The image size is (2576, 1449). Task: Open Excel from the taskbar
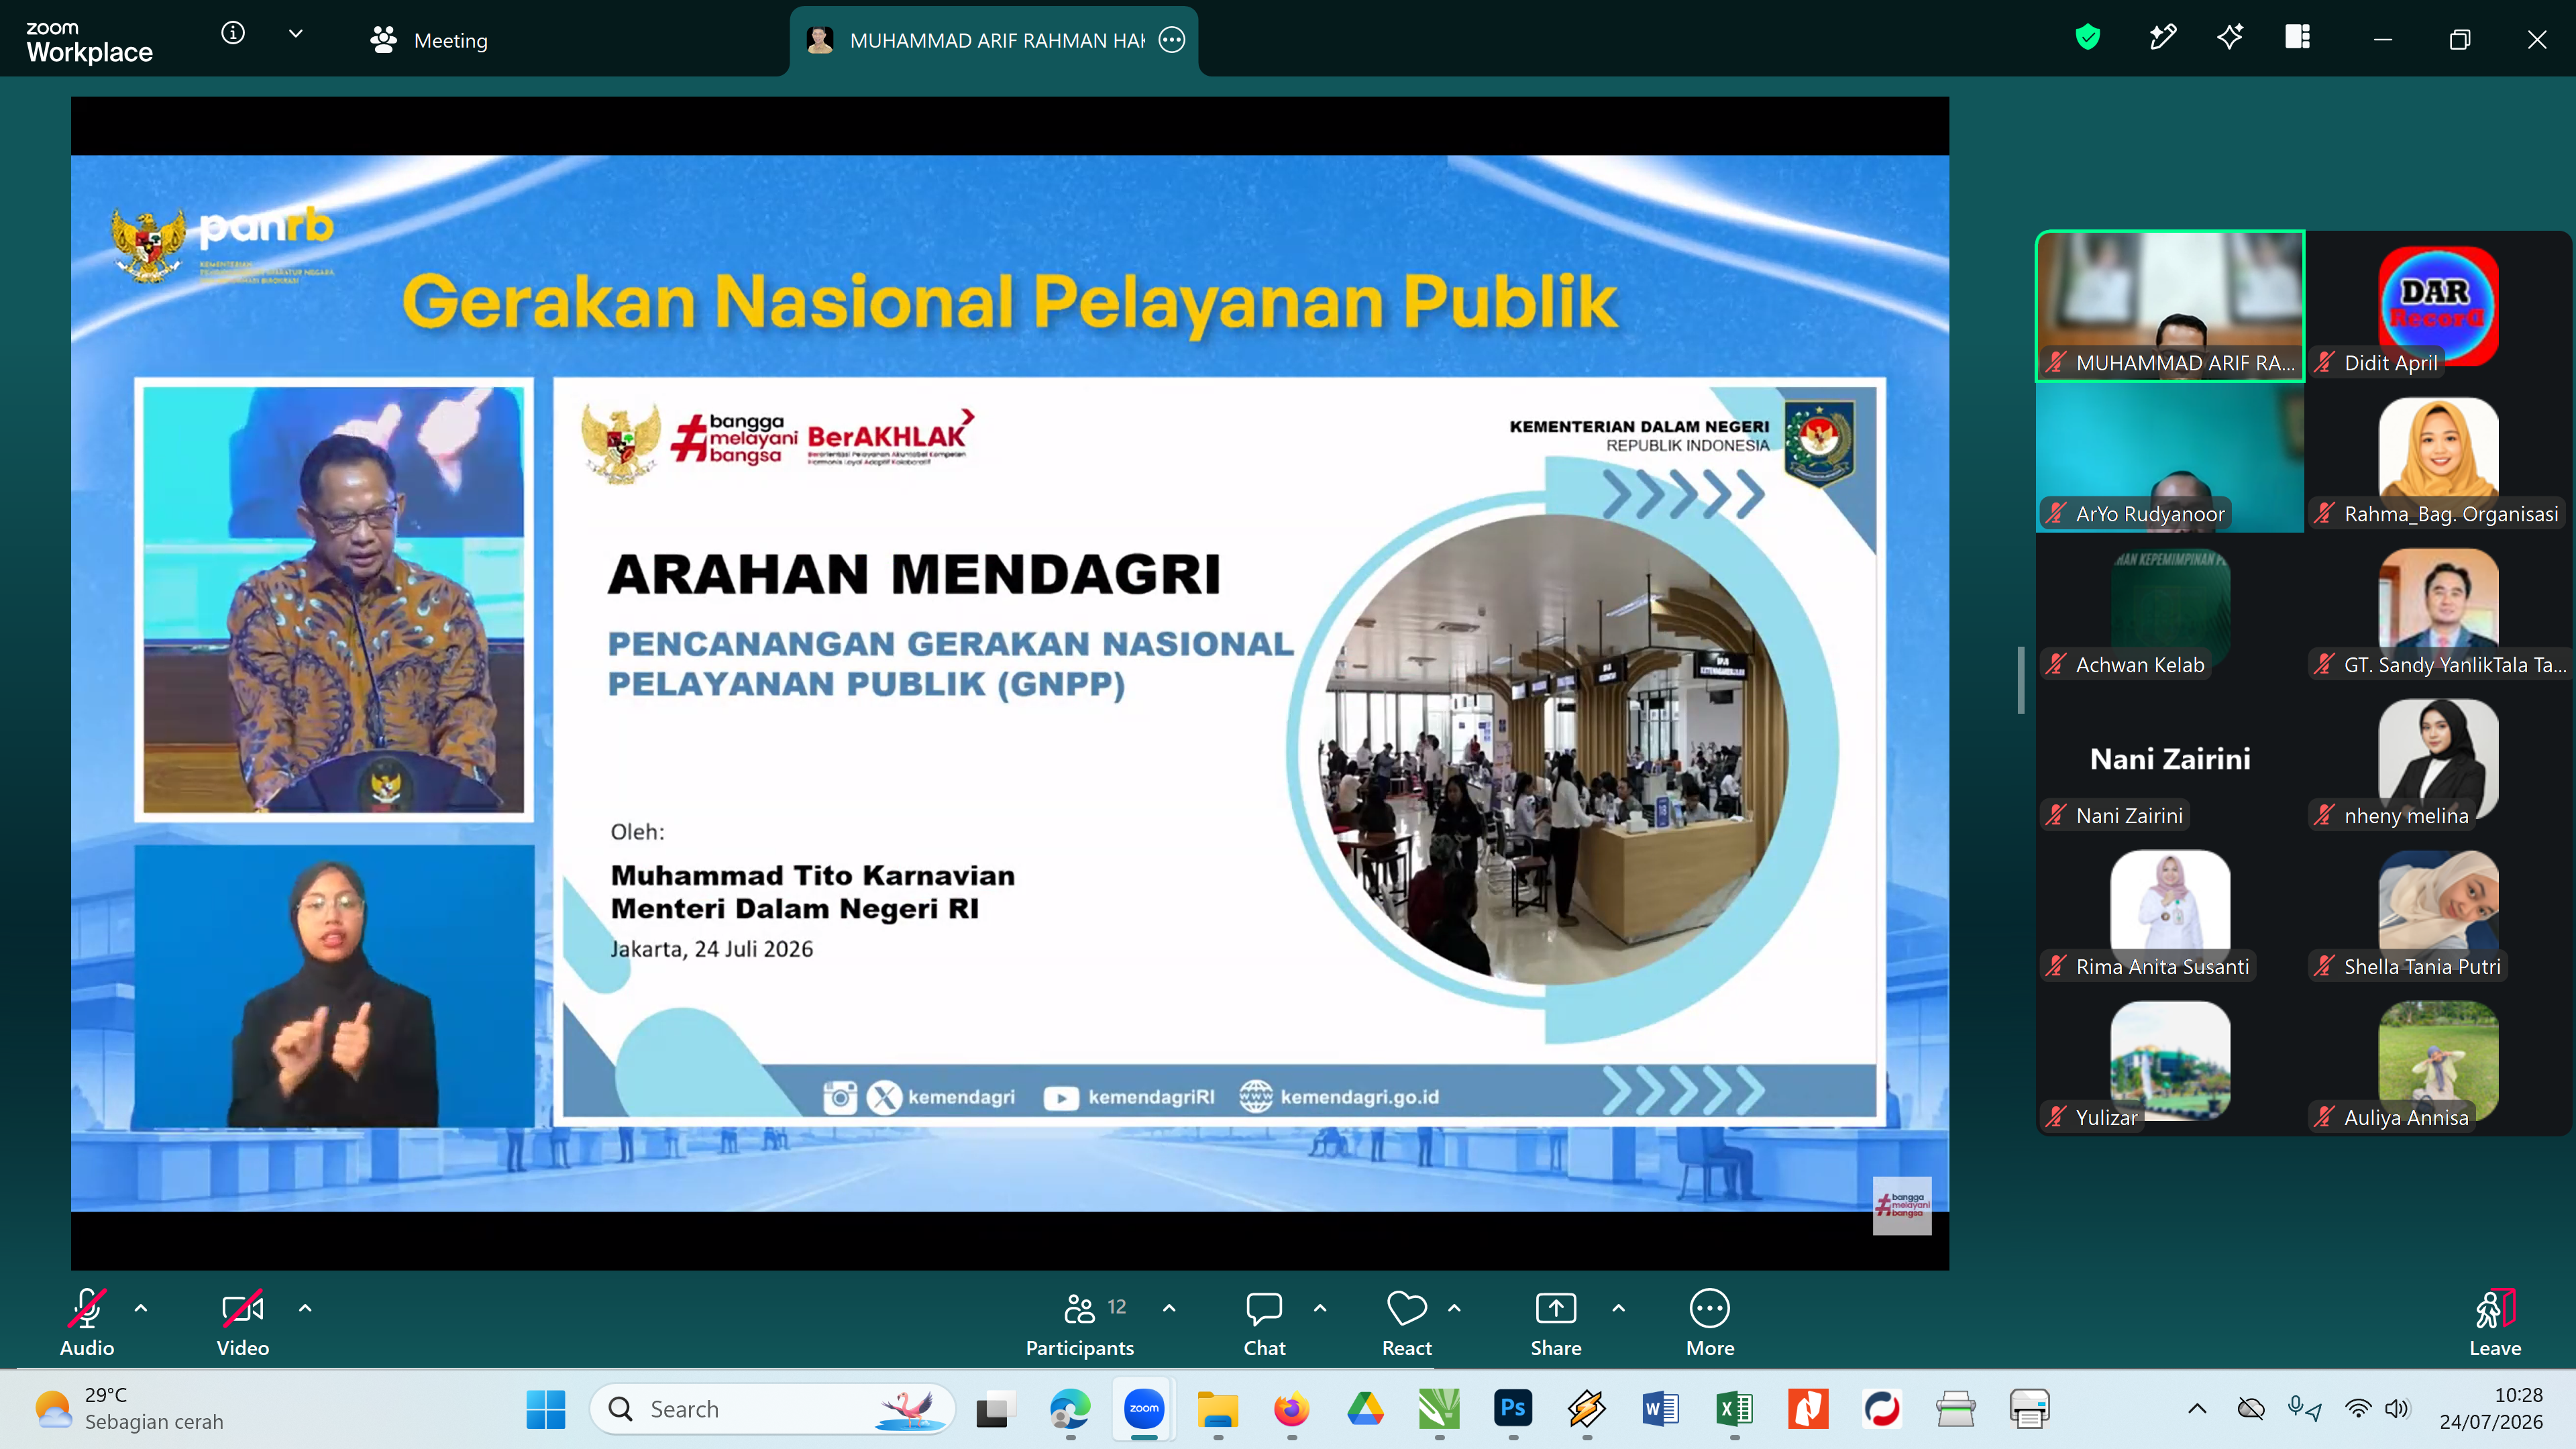coord(1734,1409)
